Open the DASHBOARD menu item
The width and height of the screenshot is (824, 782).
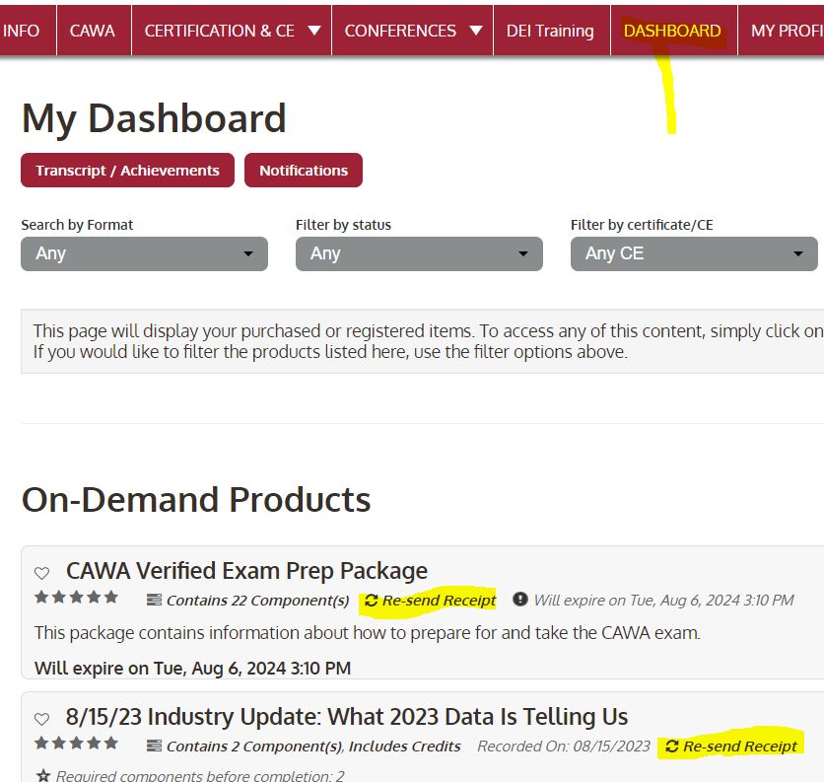pos(672,31)
